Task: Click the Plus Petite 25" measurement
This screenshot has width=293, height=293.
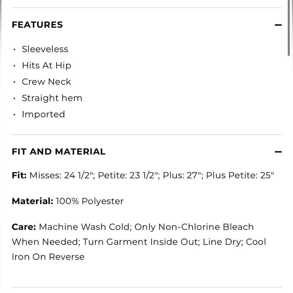Action: pos(240,176)
